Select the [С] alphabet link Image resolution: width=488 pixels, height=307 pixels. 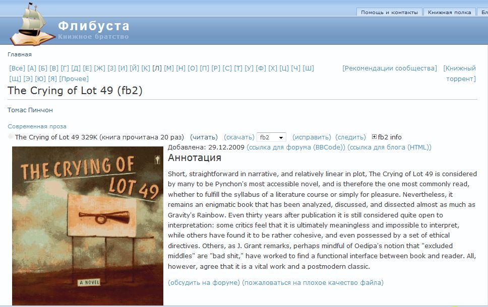(227, 68)
